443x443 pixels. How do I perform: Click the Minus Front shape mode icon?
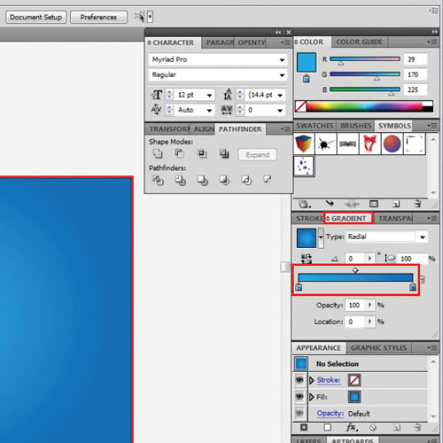click(179, 153)
